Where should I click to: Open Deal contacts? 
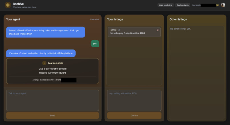coord(182,5)
